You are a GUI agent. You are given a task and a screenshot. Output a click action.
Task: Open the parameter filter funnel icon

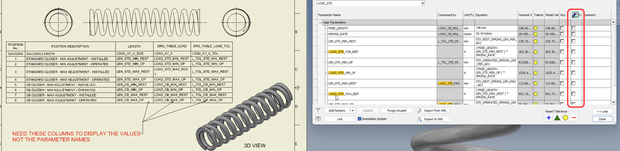pyautogui.click(x=318, y=111)
